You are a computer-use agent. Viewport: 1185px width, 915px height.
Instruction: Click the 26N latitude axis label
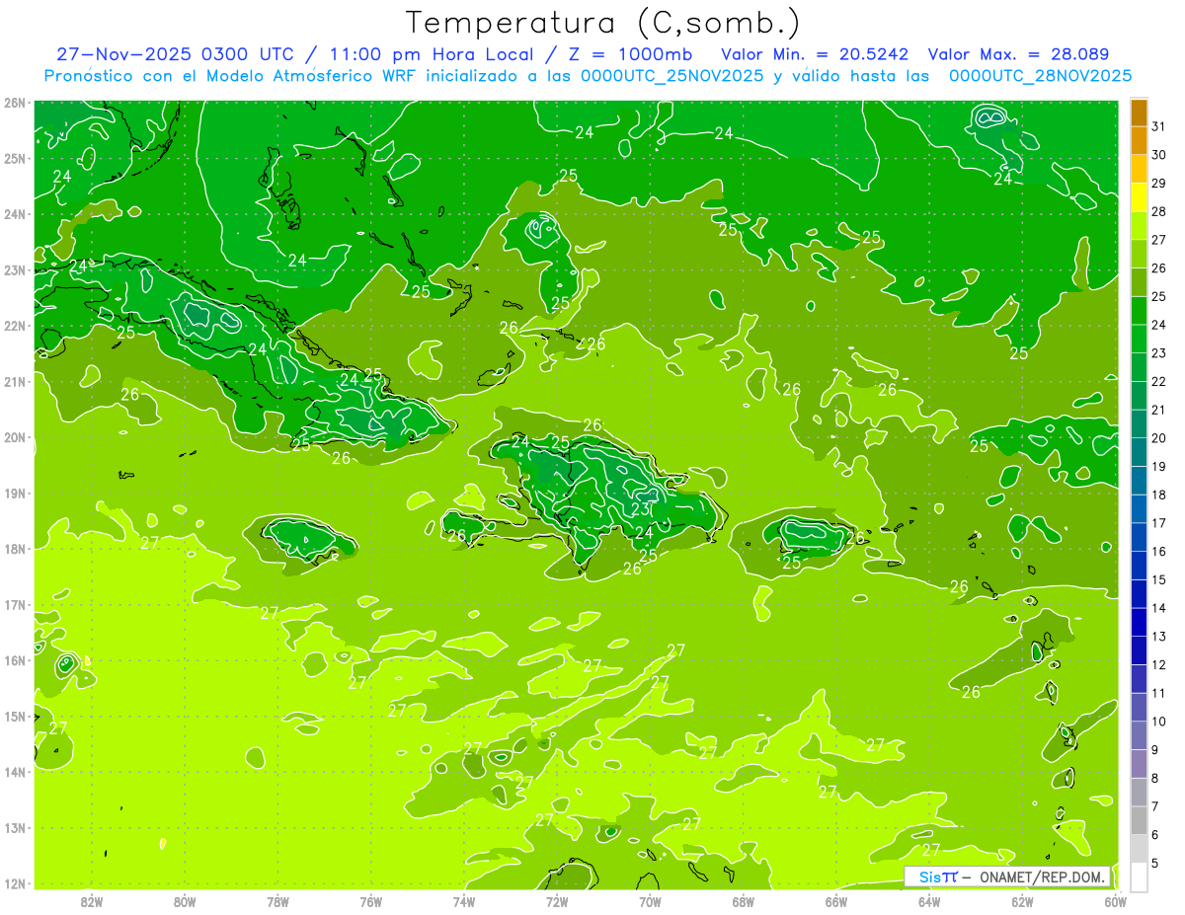pos(14,103)
